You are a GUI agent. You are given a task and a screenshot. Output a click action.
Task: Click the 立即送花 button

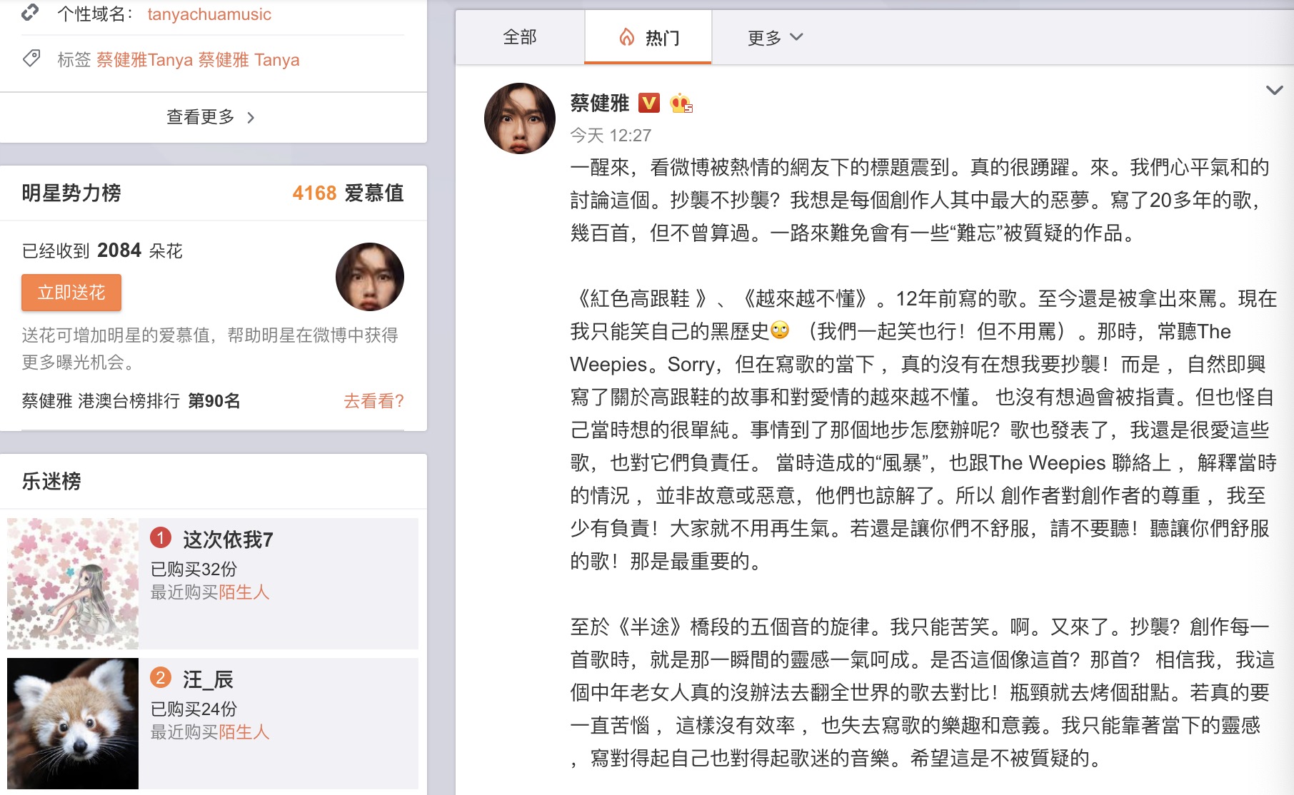[71, 292]
